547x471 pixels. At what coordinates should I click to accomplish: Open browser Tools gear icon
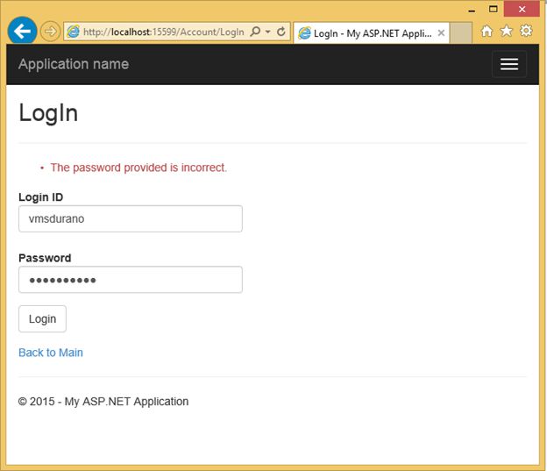coord(526,31)
